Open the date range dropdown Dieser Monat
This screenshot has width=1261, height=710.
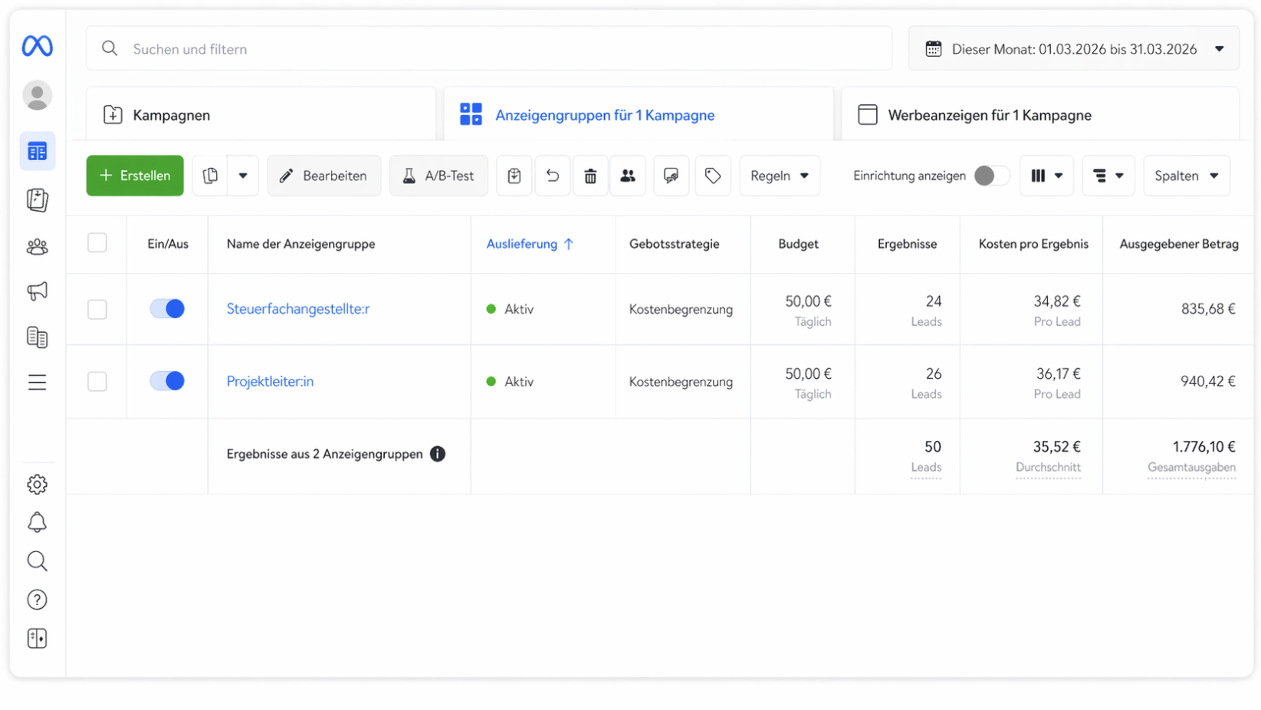coord(1073,49)
